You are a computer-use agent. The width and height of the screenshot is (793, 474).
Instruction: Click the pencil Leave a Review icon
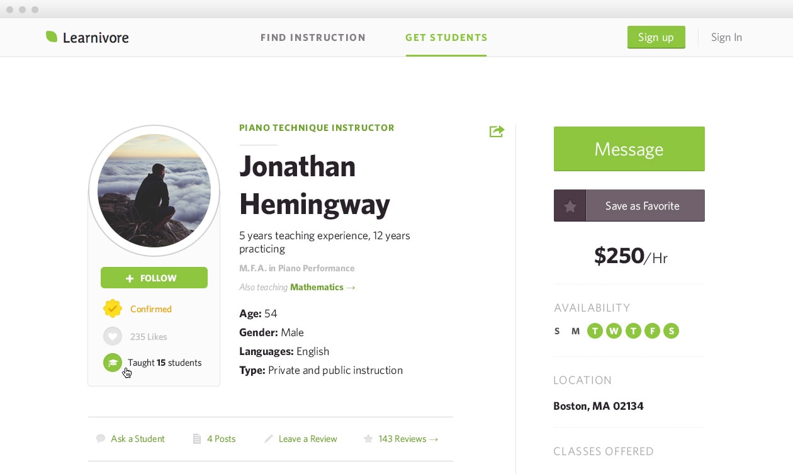coord(269,439)
